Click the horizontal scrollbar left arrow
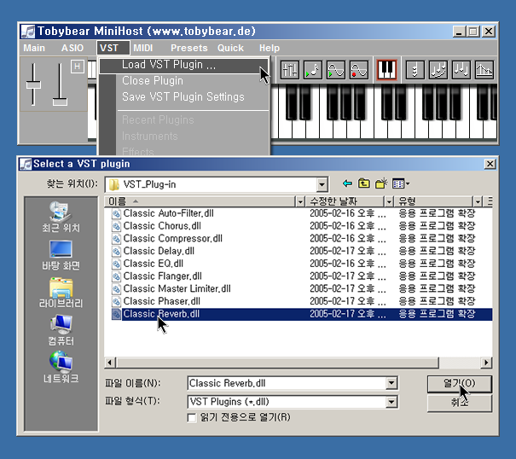Viewport: 516px width, 459px height. click(110, 363)
